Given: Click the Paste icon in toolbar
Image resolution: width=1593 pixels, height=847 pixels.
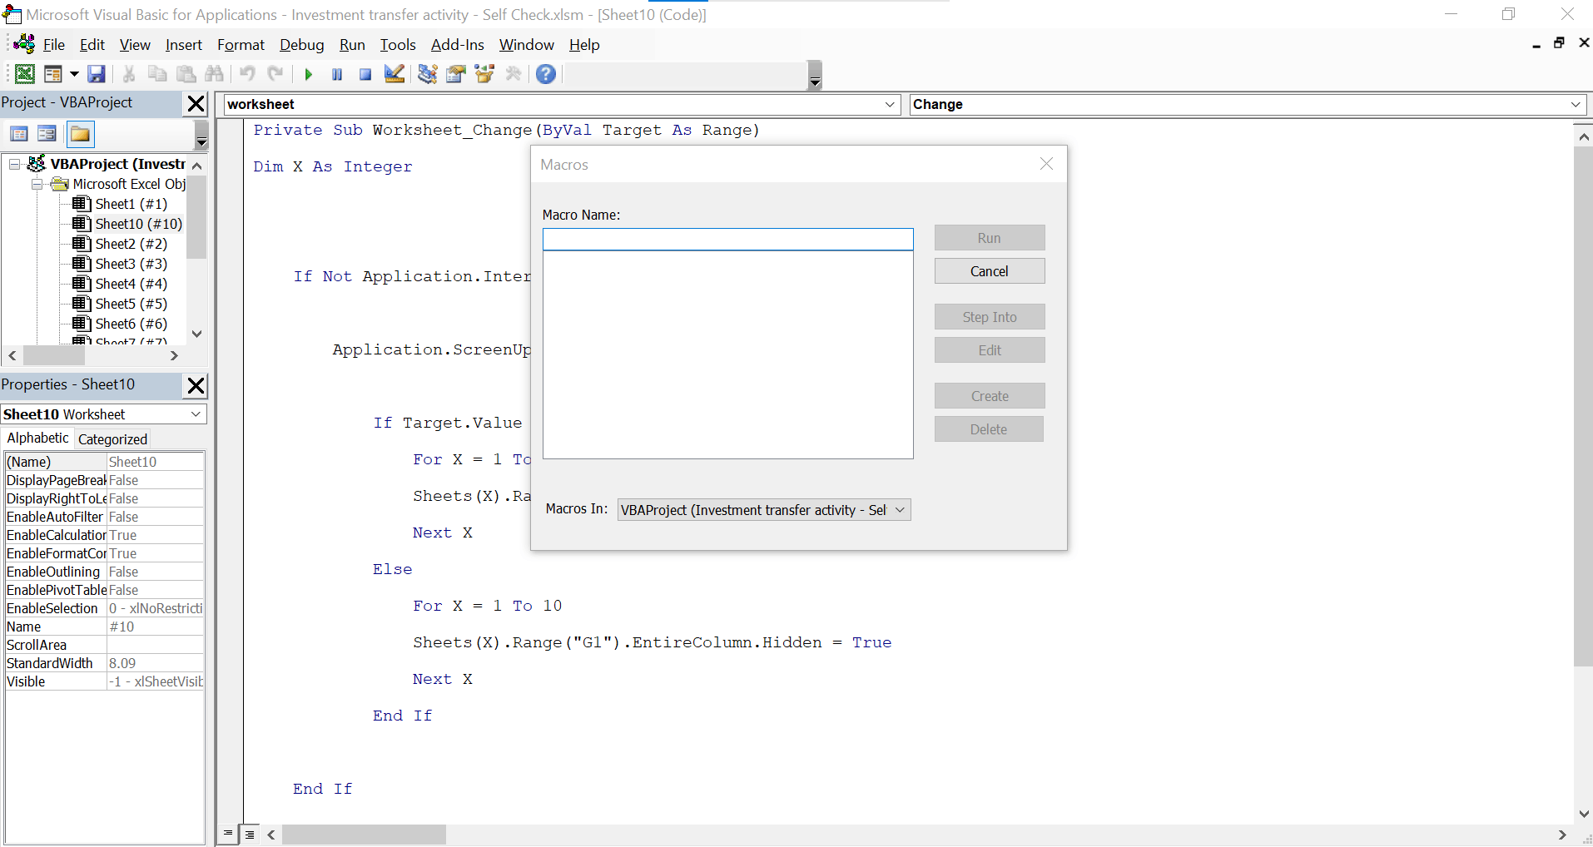Looking at the screenshot, I should click(x=186, y=74).
